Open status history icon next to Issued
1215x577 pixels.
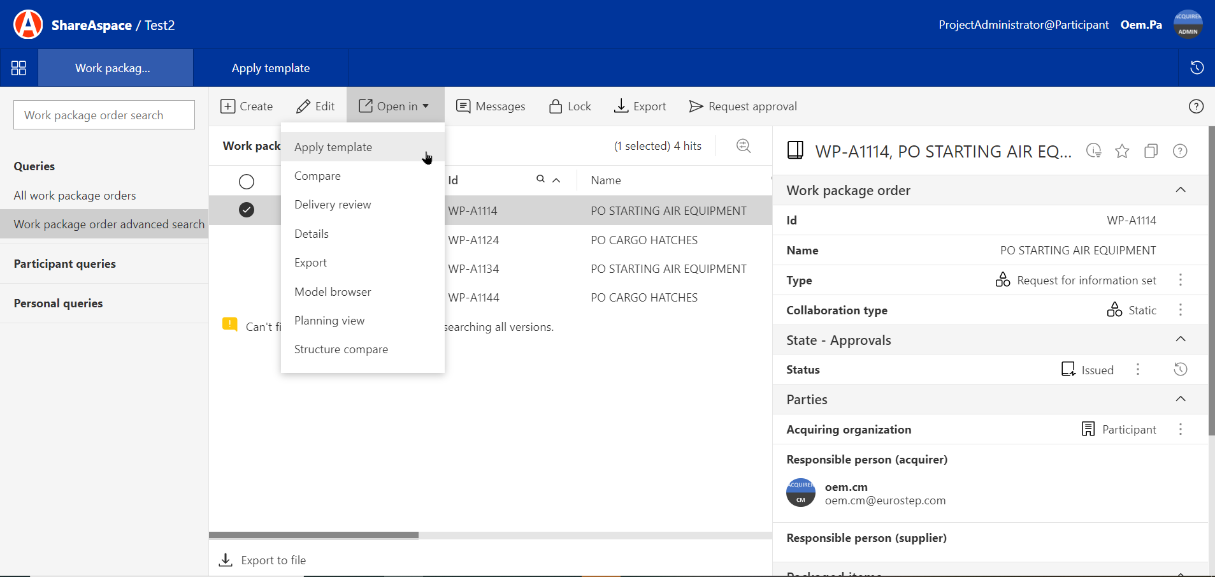pos(1180,370)
